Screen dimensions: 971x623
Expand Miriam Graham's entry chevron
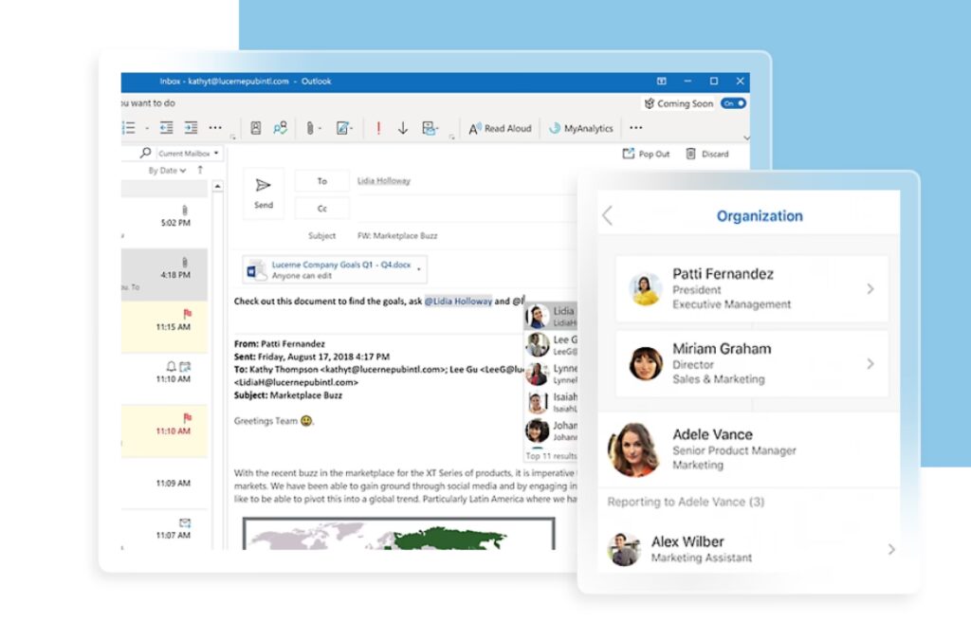(870, 363)
